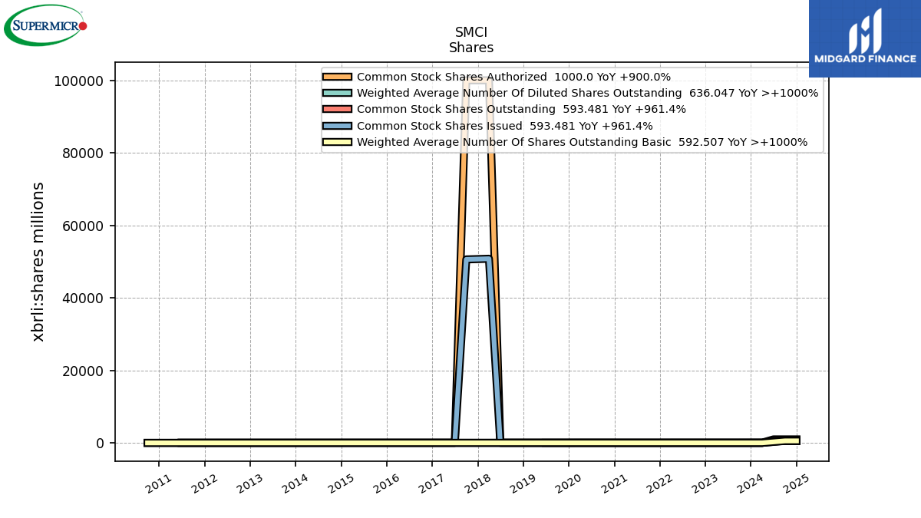This screenshot has width=921, height=518.
Task: Click the y-axis label 'xbrli:shares millions'
Action: click(x=38, y=262)
